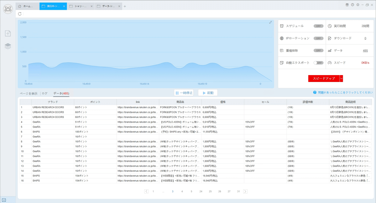
Task: Click the 起動 start button
Action: pos(208,93)
